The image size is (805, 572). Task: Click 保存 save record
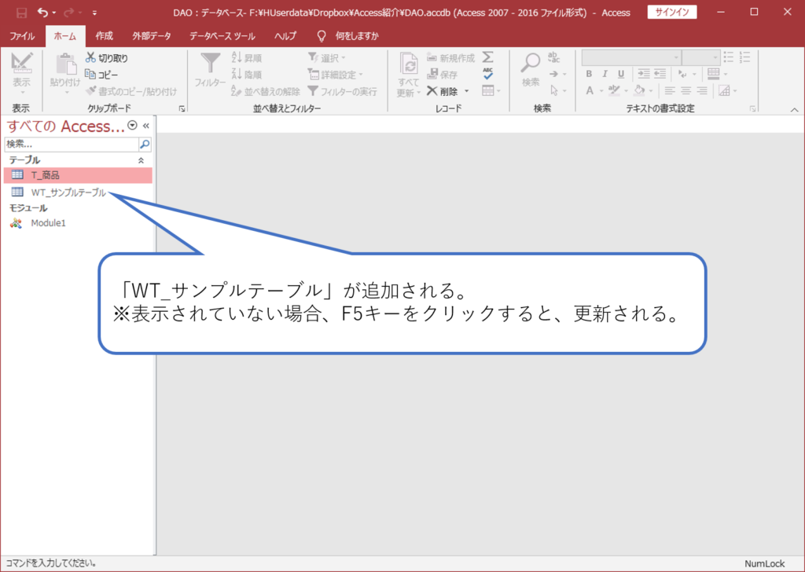[442, 75]
